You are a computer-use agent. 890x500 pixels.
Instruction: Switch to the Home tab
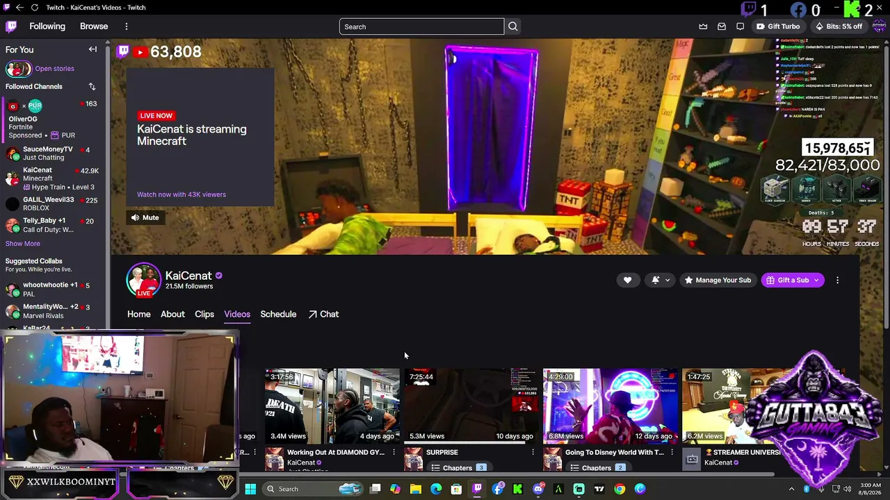click(x=139, y=314)
